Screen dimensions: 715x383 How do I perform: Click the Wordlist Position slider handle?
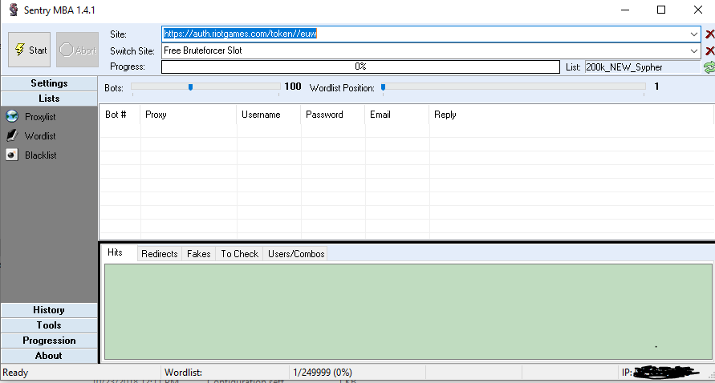click(384, 87)
